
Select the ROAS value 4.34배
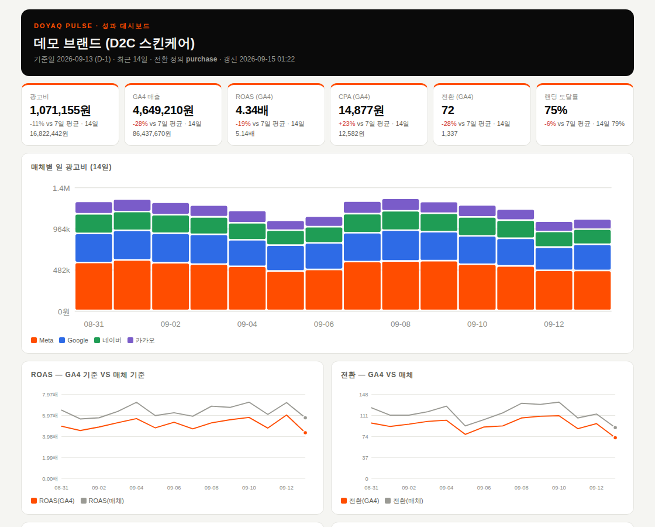[x=252, y=111]
